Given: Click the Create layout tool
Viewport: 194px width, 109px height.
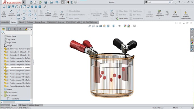Looking at the screenshot, I should click(x=4, y=14).
